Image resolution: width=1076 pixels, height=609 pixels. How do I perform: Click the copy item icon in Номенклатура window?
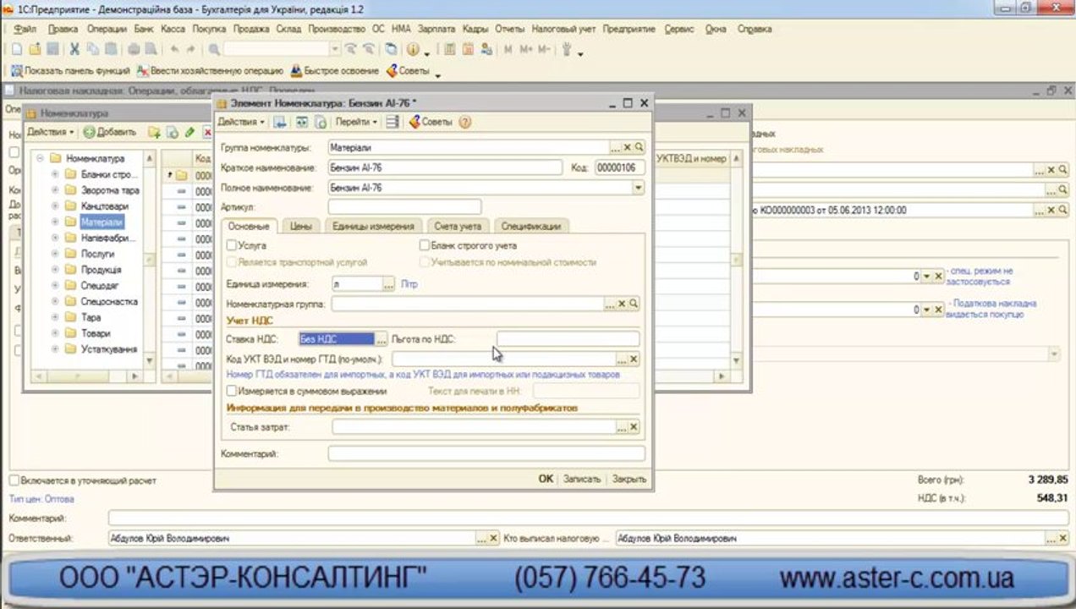[x=172, y=132]
